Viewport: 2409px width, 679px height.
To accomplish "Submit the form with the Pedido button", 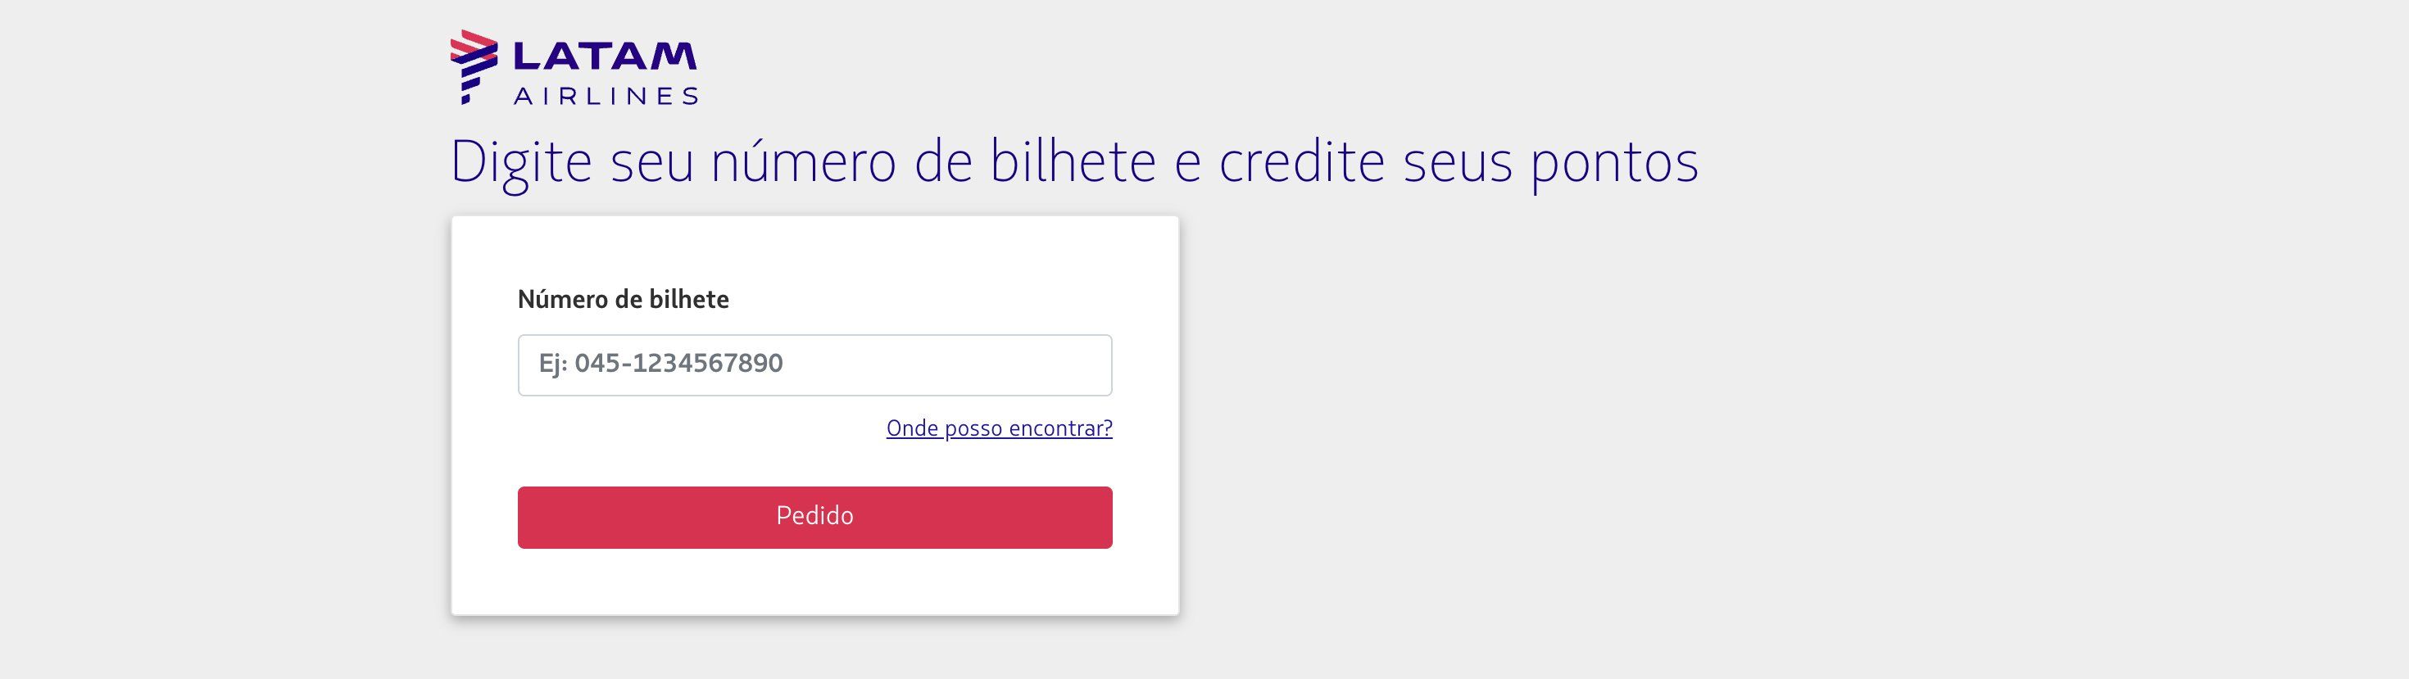I will pos(814,517).
